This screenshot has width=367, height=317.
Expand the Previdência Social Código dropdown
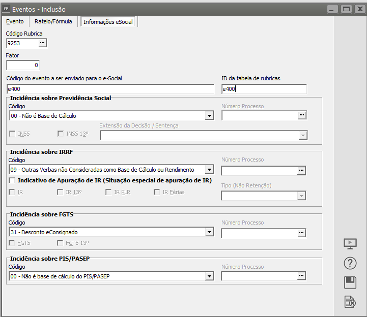click(209, 116)
